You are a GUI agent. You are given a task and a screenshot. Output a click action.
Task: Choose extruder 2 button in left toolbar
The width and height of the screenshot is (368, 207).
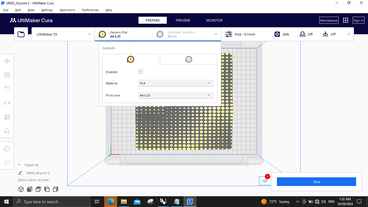7,163
